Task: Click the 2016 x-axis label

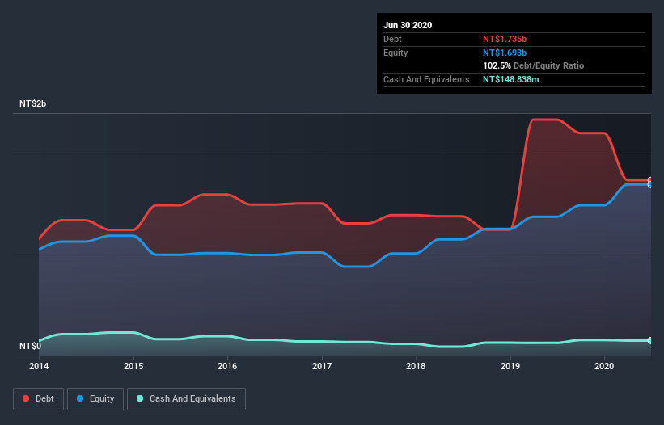Action: pos(227,366)
